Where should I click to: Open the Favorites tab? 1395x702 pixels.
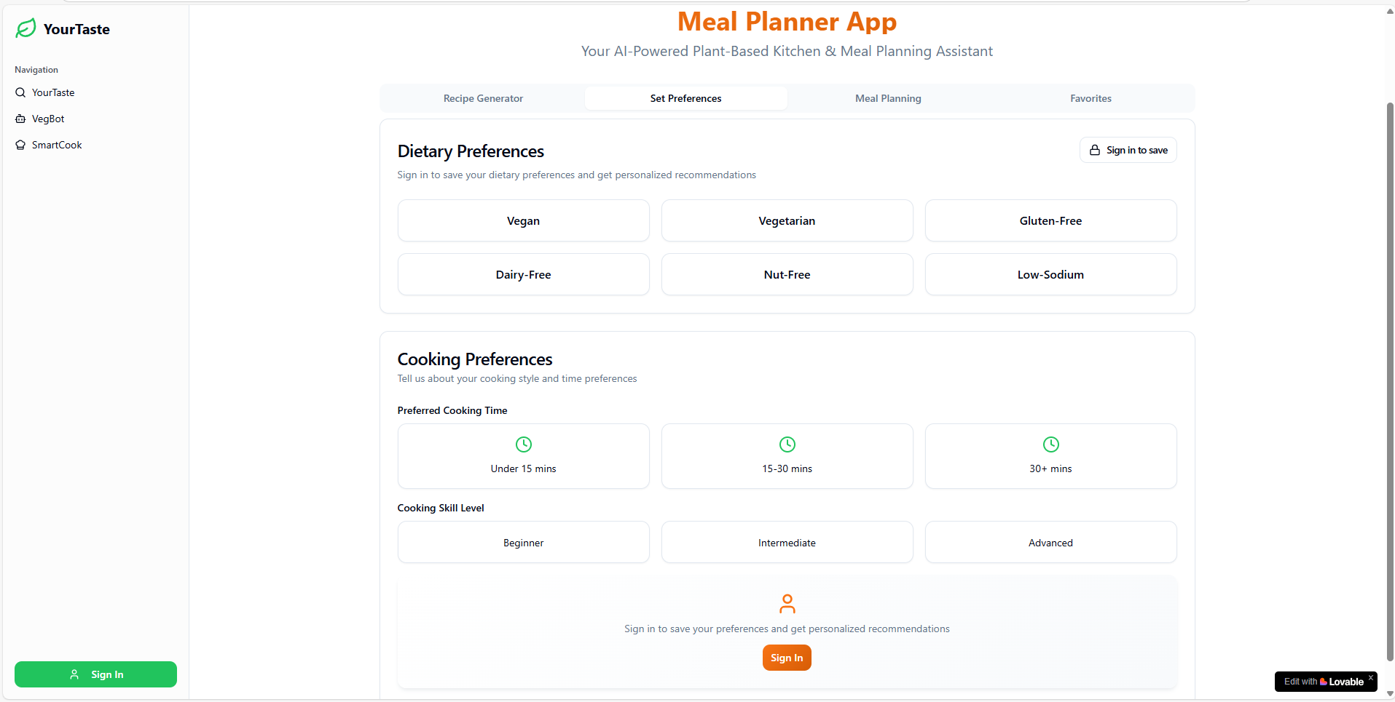click(x=1091, y=98)
